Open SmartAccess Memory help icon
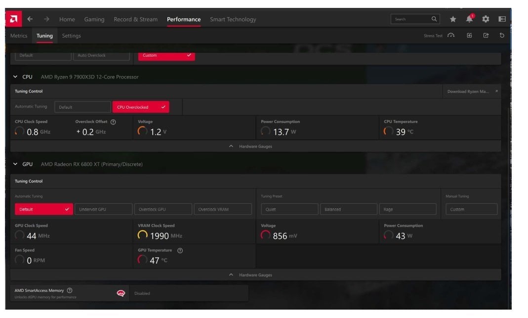528x318 pixels. pyautogui.click(x=70, y=290)
